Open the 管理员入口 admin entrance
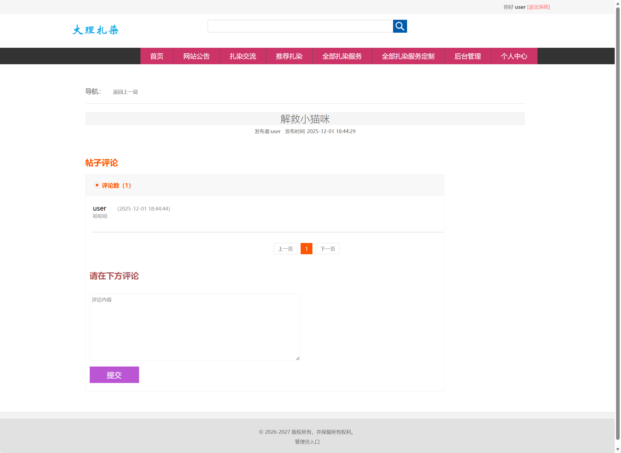The height and width of the screenshot is (453, 621). point(307,442)
